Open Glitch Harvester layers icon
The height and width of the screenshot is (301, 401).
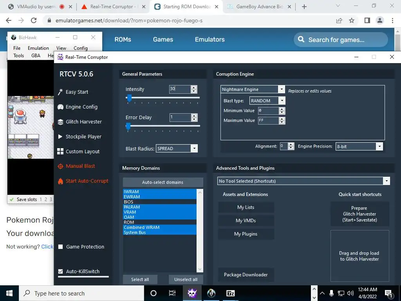click(x=60, y=122)
